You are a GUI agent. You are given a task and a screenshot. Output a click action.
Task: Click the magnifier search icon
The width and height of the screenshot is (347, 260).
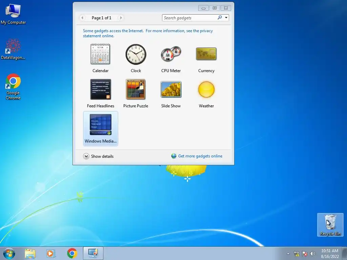point(220,18)
